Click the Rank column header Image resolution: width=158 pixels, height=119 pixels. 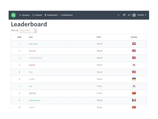[x=20, y=37]
